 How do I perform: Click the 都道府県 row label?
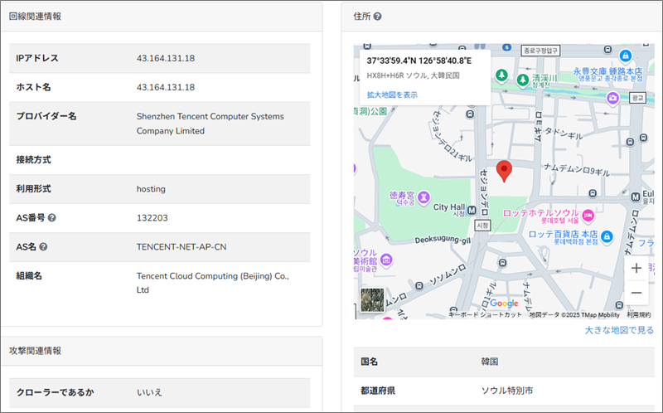point(378,391)
